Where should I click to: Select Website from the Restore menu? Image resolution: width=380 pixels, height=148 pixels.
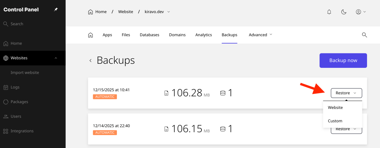click(x=335, y=108)
